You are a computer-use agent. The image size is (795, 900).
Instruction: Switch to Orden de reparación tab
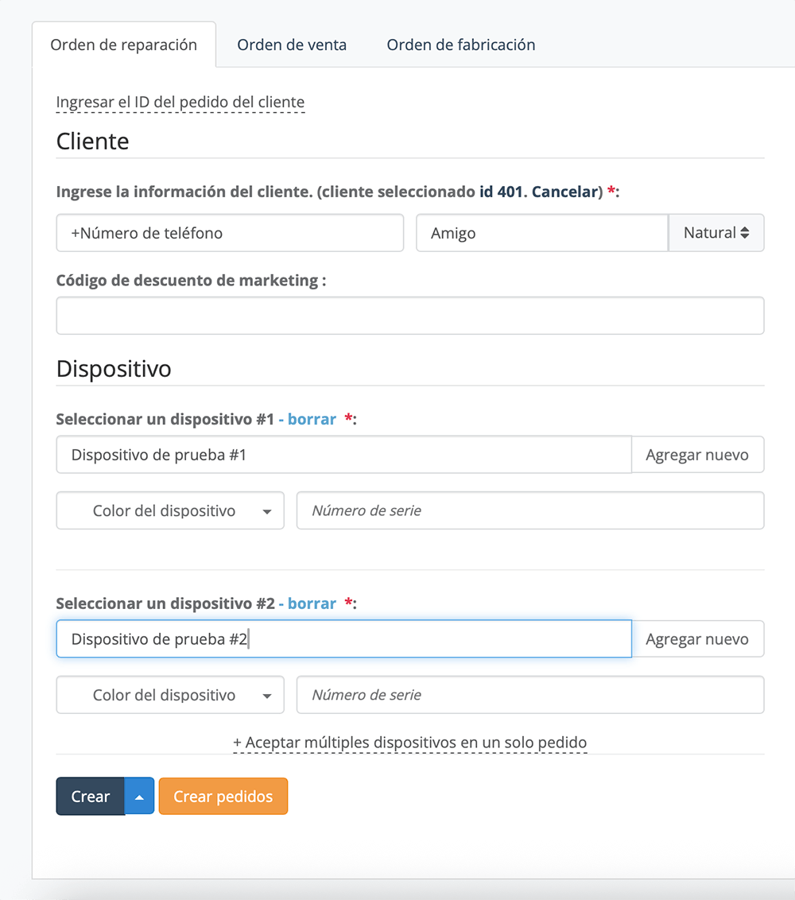click(x=123, y=45)
